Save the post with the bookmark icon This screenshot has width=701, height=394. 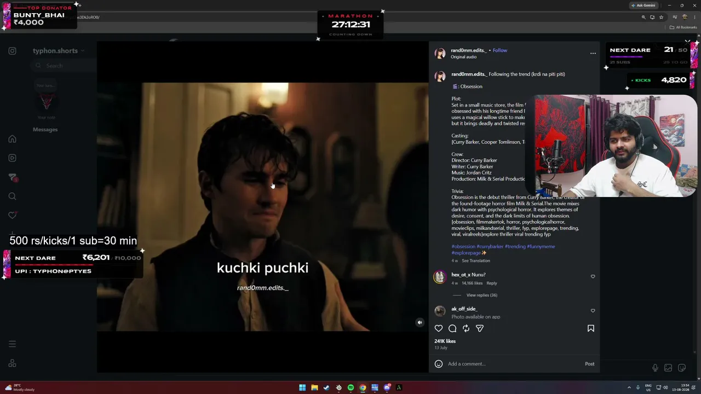pos(591,328)
